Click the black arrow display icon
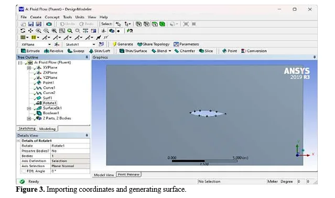Viewport: 335px width, 198px height. click(98, 38)
